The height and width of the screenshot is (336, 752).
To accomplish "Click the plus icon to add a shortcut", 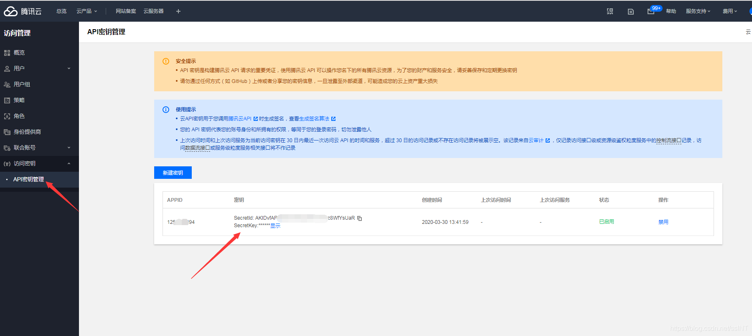I will point(178,11).
